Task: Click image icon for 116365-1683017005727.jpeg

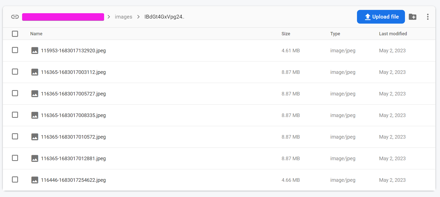Action: [x=35, y=94]
